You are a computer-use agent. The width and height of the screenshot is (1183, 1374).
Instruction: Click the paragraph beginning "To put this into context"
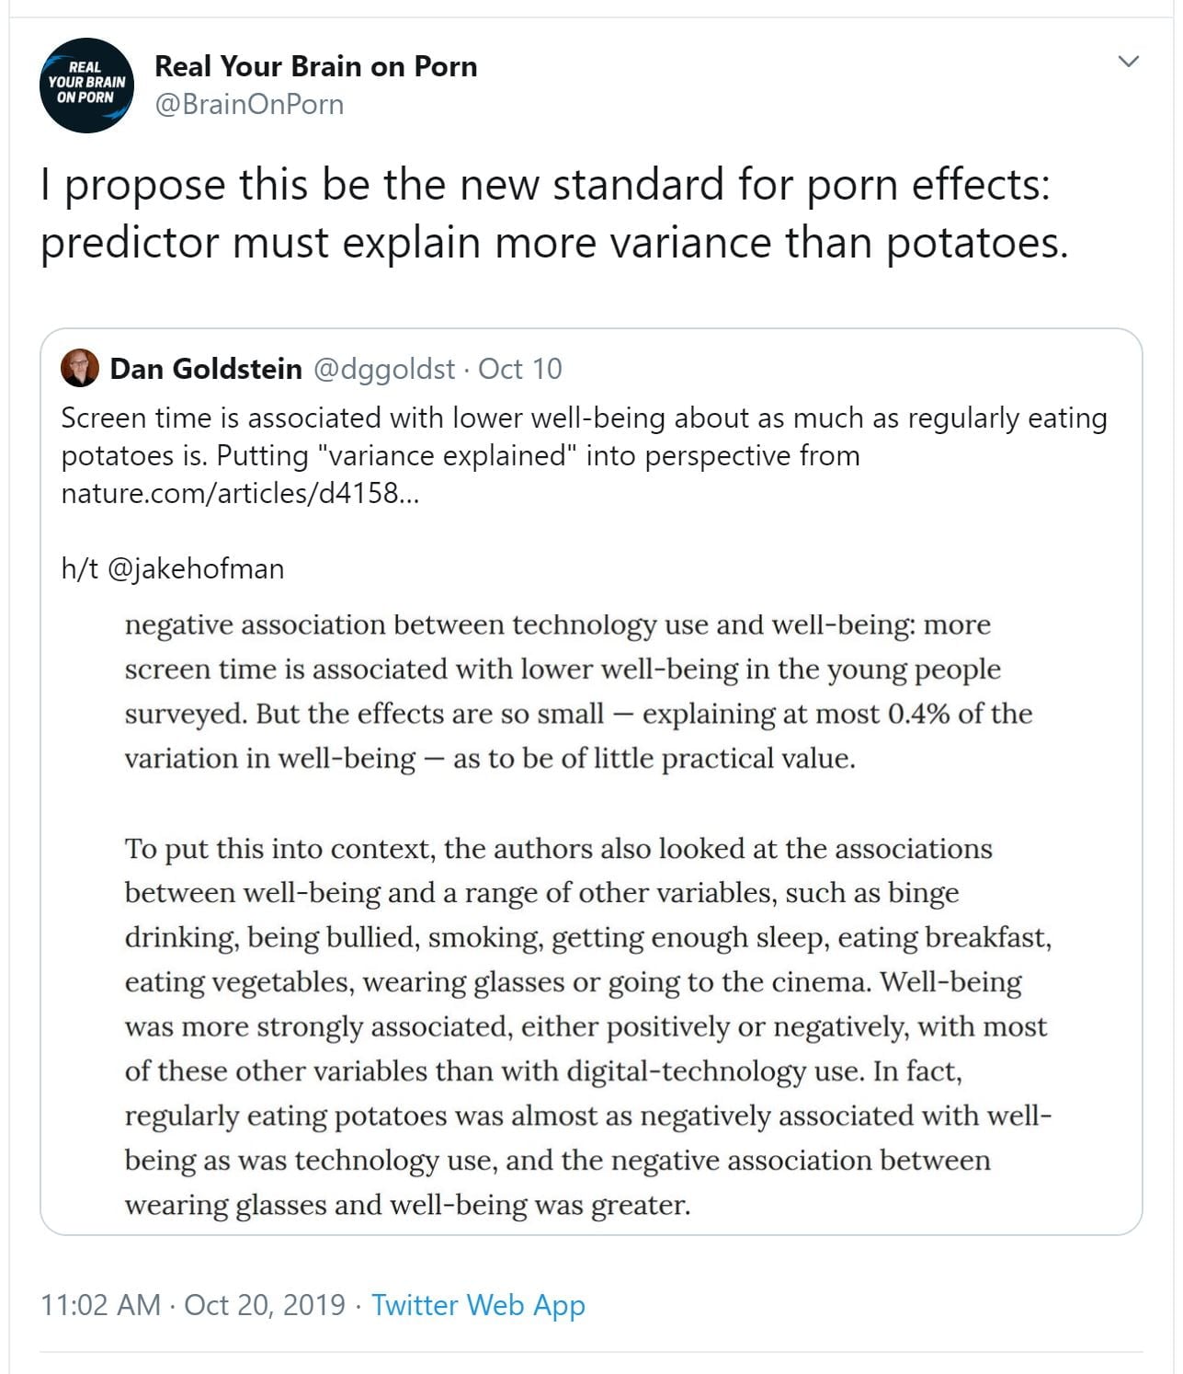point(558,848)
